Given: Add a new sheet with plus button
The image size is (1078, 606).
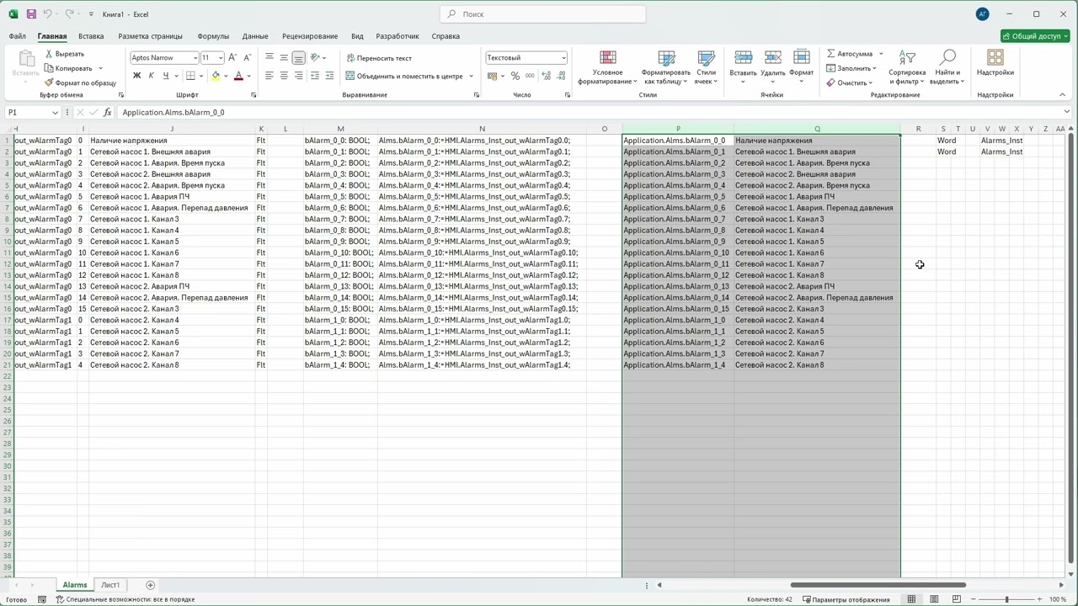Looking at the screenshot, I should coord(150,585).
